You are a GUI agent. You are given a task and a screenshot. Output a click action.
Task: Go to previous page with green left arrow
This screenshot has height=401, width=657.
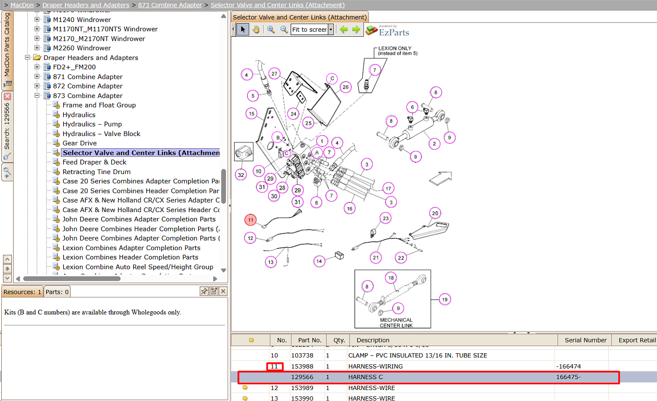coord(344,30)
